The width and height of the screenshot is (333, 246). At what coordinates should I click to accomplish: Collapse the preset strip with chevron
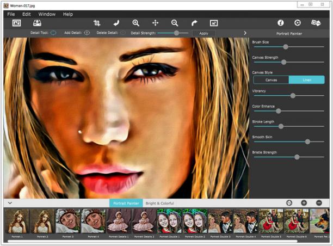point(10,203)
